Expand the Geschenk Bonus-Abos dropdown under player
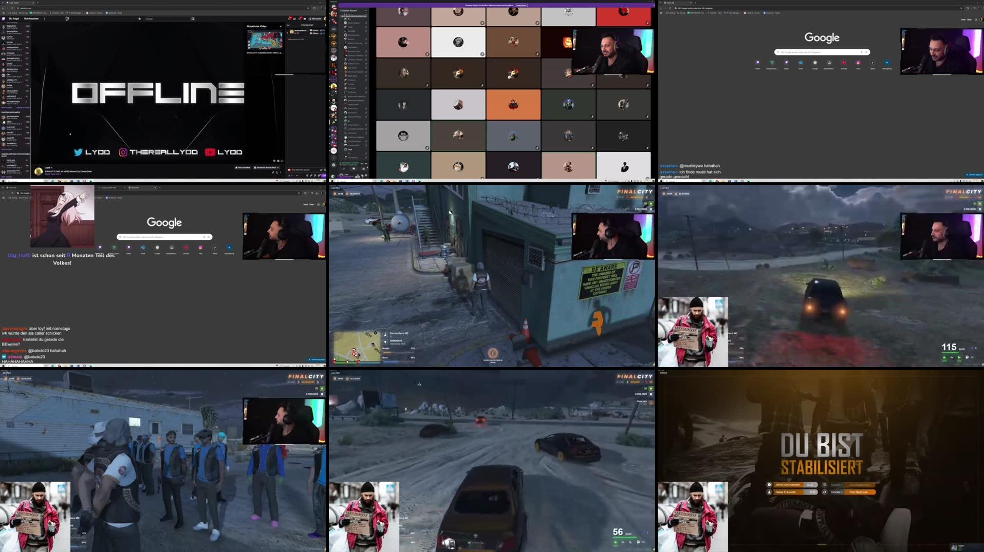This screenshot has width=984, height=552. [266, 167]
